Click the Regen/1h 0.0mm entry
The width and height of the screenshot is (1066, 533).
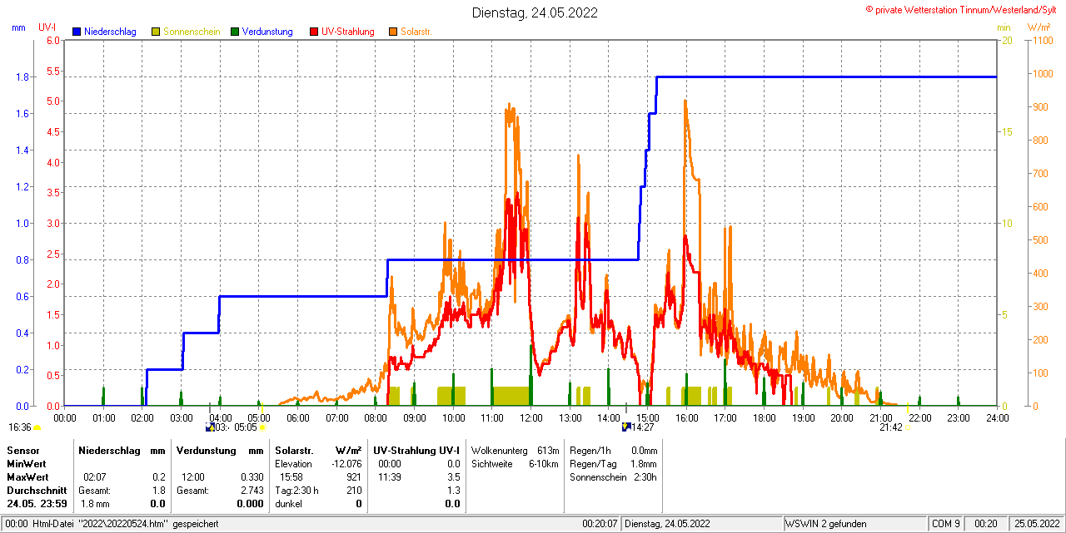coord(614,450)
